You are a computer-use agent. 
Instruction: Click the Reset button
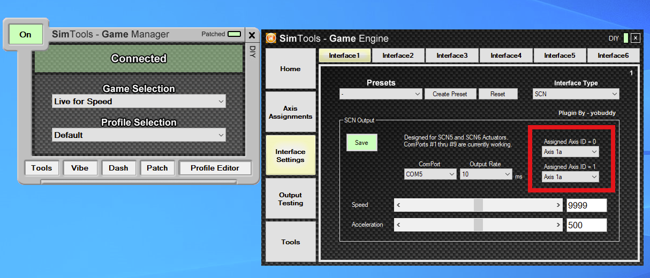498,94
